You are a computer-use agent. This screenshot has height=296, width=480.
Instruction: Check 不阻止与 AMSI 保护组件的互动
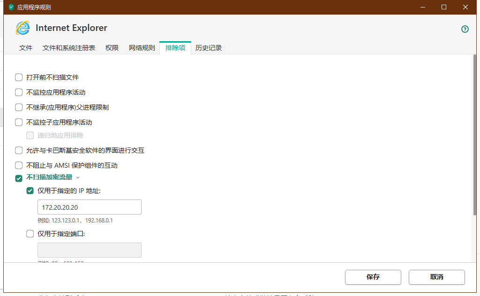coord(19,165)
